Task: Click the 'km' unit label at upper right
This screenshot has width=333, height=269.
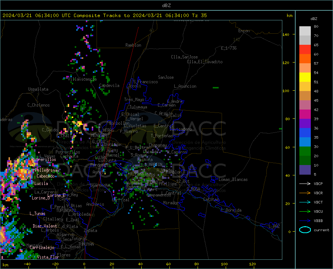Action: pos(289,16)
